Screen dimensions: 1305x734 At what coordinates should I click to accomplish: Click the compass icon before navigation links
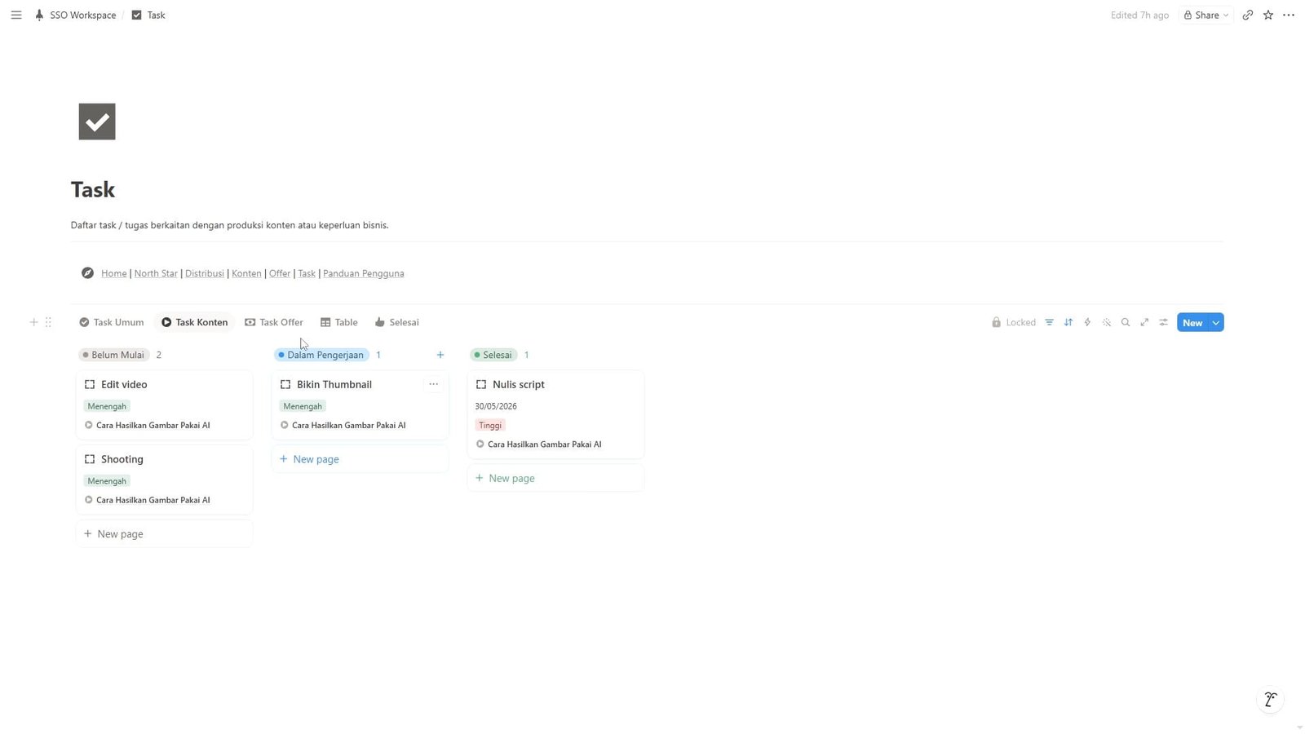click(x=87, y=273)
